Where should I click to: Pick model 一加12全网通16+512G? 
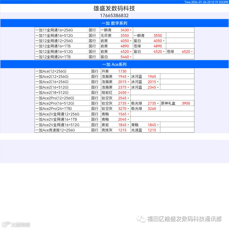(x=54, y=52)
